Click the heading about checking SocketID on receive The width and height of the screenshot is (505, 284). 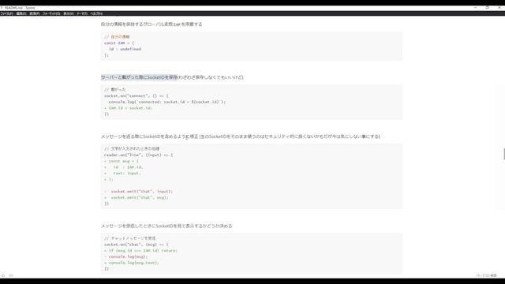(x=166, y=226)
